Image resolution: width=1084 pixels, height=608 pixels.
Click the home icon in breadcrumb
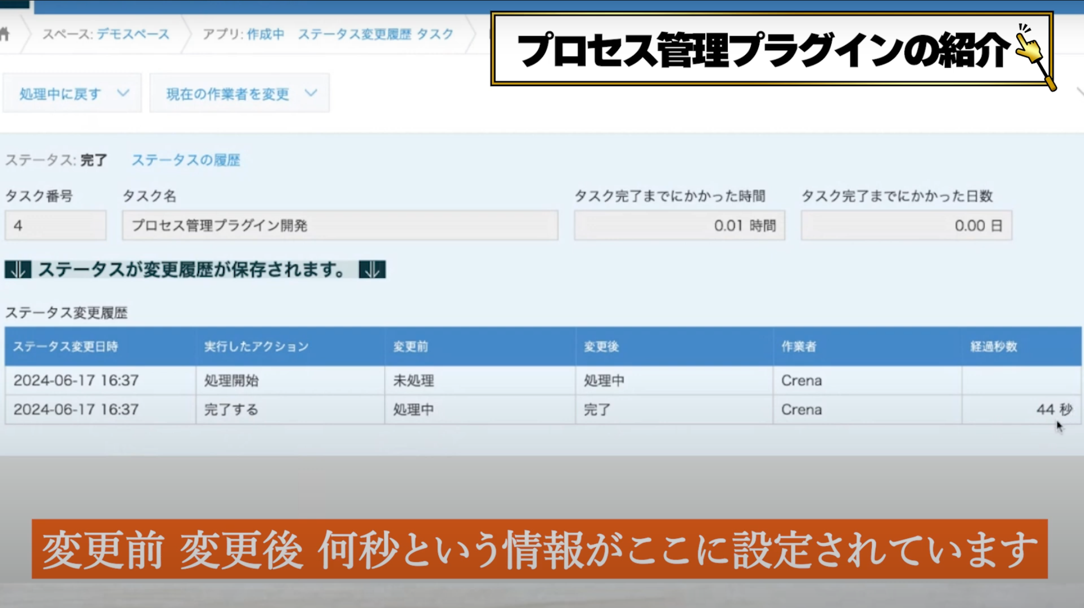[x=5, y=34]
